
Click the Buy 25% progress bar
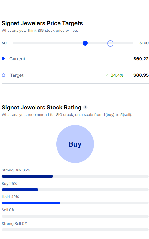75,190
